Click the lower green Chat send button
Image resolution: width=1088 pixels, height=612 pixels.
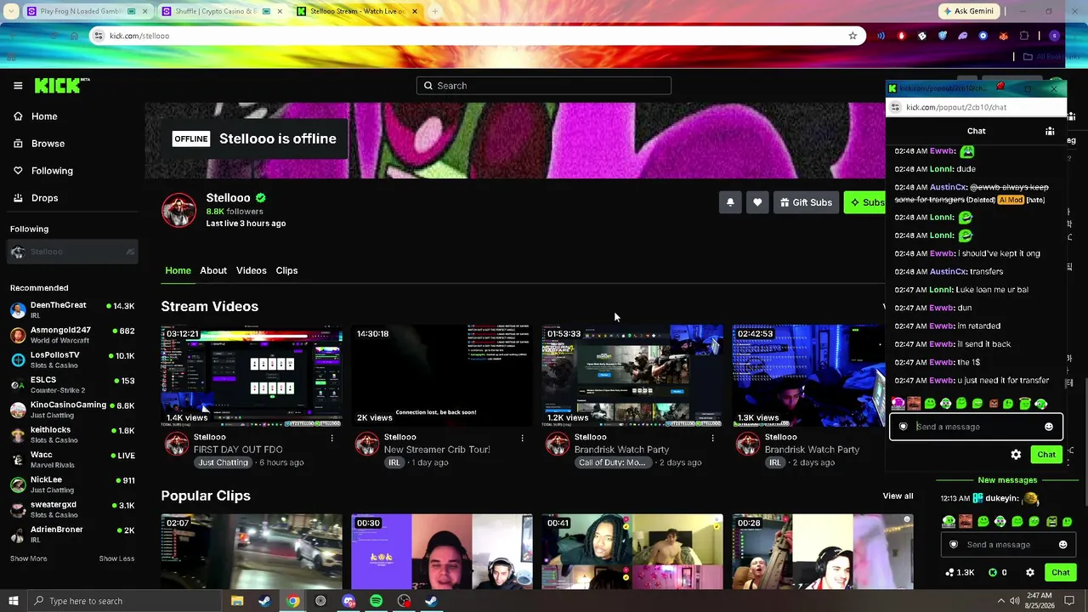[x=1061, y=573]
